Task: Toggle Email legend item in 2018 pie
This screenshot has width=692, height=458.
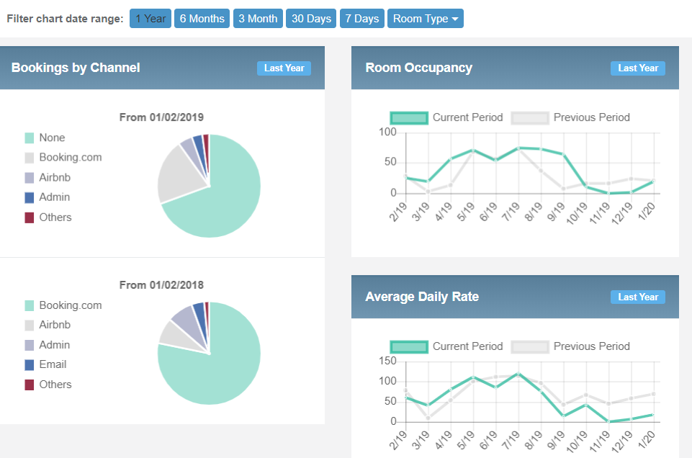Action: pos(45,364)
